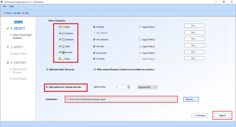Click the filter icon beside 2. APPLY
Image resolution: width=236 pixels, height=127 pixels.
click(x=7, y=47)
